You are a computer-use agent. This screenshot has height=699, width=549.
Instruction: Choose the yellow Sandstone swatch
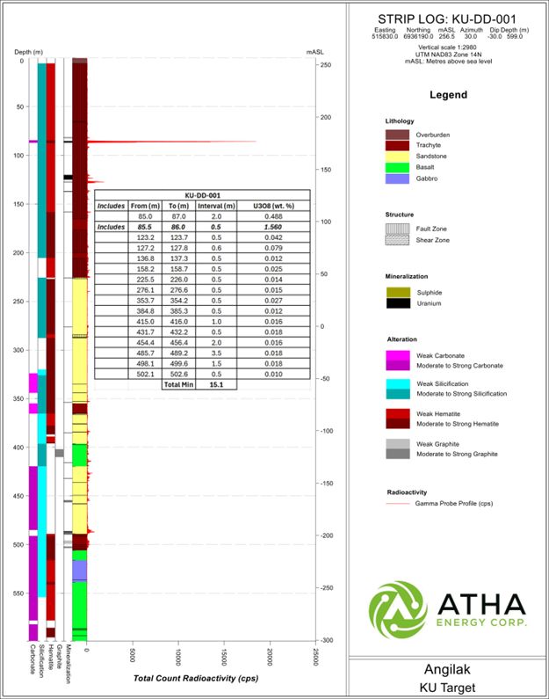click(x=397, y=157)
